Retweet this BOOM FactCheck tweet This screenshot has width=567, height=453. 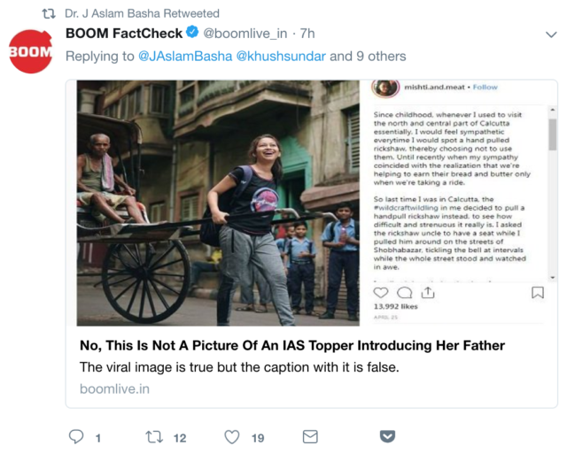point(154,437)
